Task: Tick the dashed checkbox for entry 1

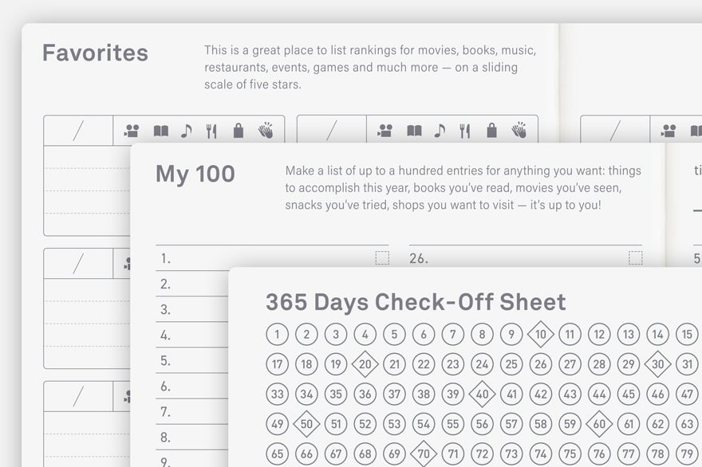Action: coord(382,258)
